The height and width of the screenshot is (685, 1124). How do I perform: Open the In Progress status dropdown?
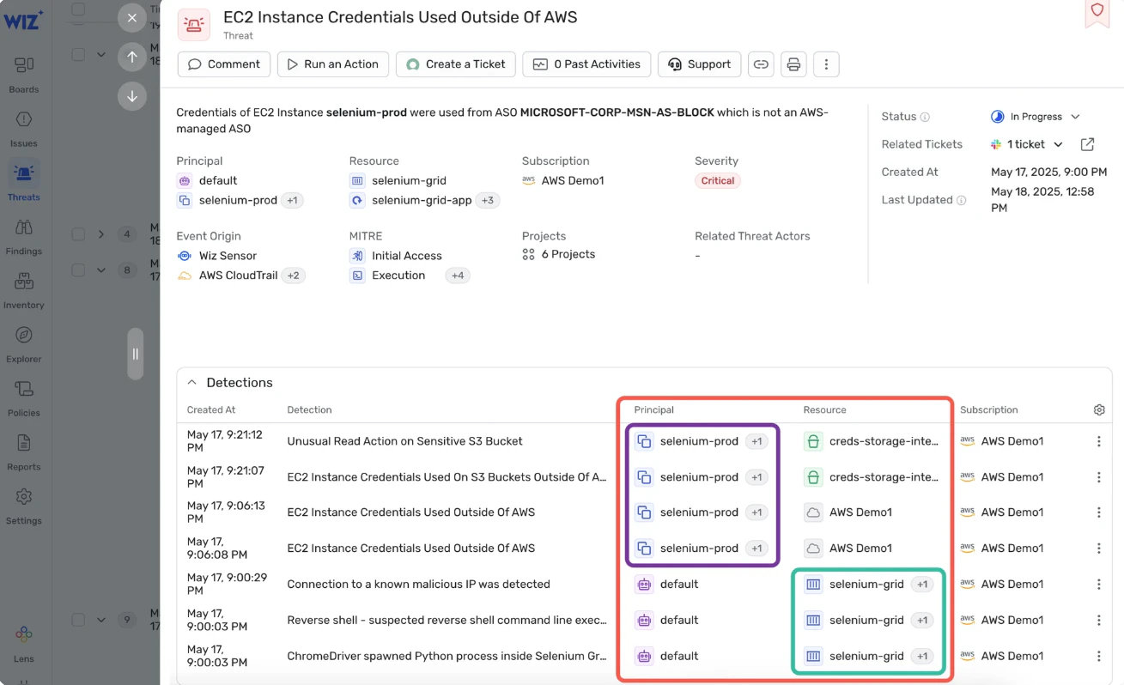point(1035,117)
